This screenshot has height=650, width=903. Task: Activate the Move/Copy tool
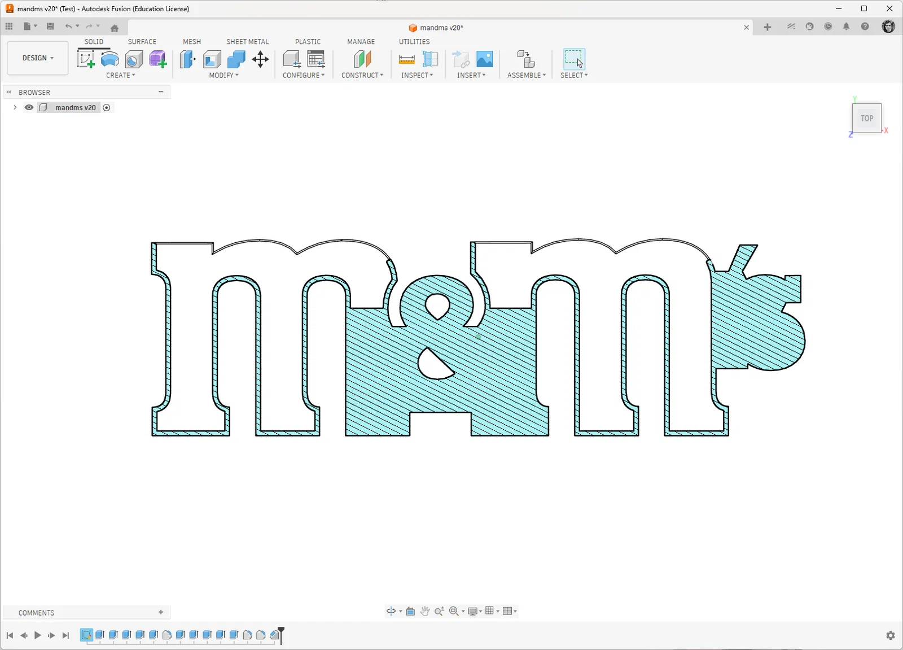(x=260, y=59)
